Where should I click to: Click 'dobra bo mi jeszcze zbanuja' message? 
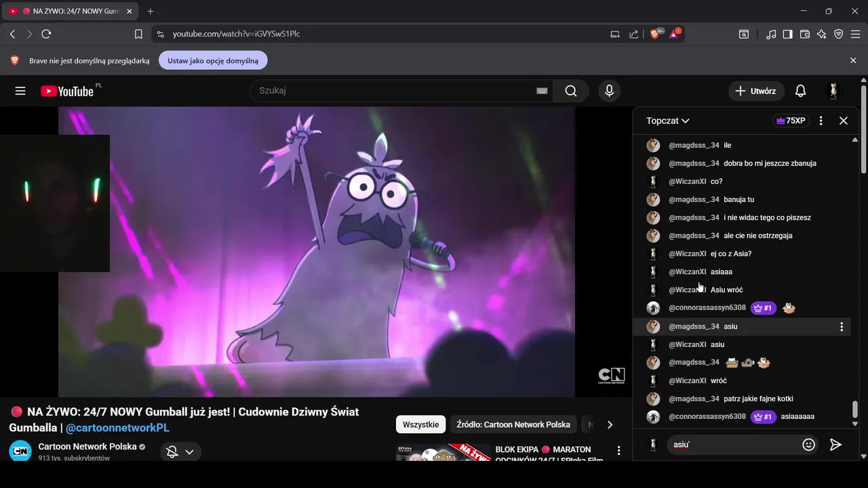pos(770,163)
